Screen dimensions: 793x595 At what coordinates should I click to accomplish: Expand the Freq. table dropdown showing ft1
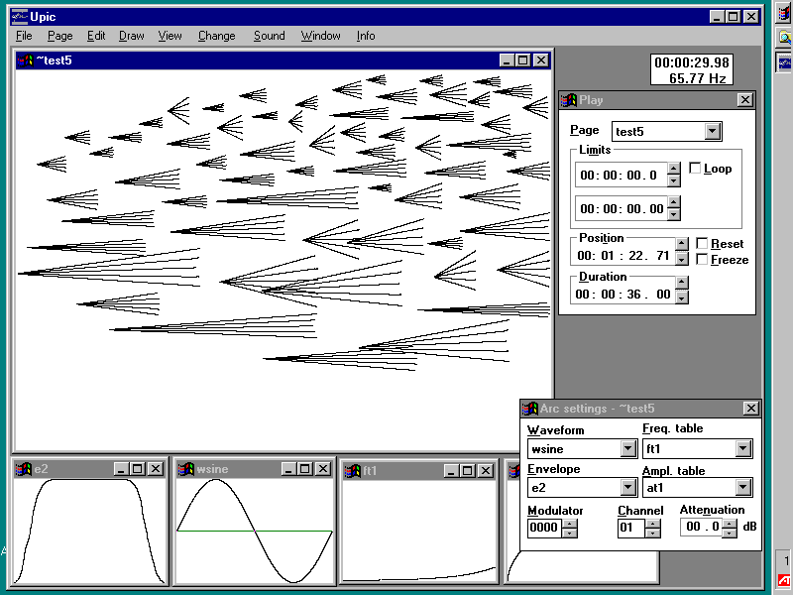pyautogui.click(x=742, y=448)
